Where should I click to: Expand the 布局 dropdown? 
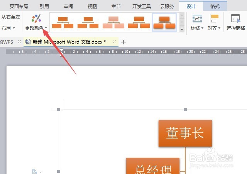click(x=8, y=28)
